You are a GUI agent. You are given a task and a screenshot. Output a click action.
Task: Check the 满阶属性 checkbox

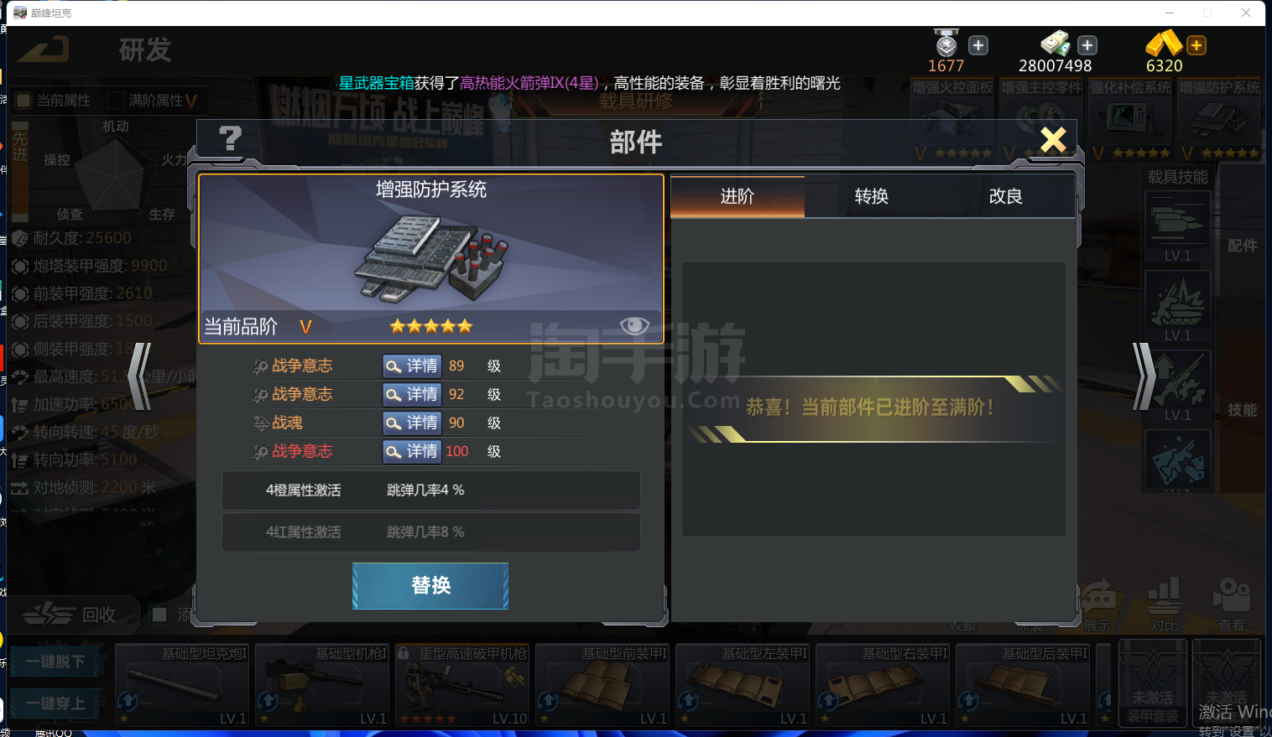tap(116, 101)
